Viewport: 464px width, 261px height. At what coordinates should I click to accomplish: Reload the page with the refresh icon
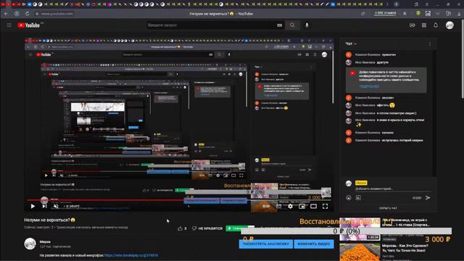28,14
